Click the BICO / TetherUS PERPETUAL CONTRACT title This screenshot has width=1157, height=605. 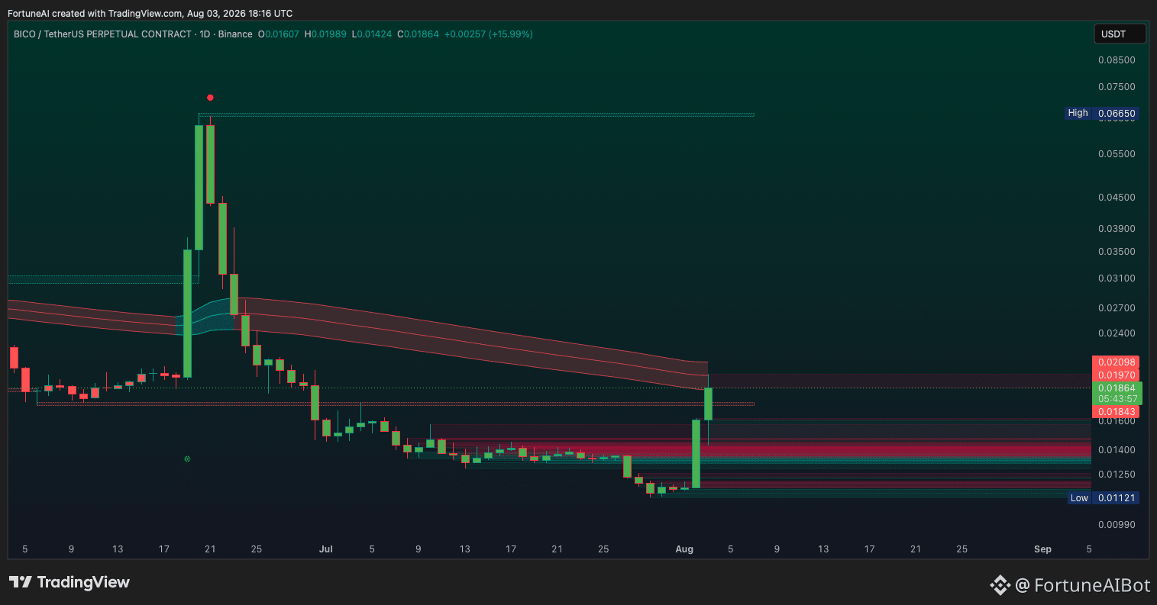102,34
